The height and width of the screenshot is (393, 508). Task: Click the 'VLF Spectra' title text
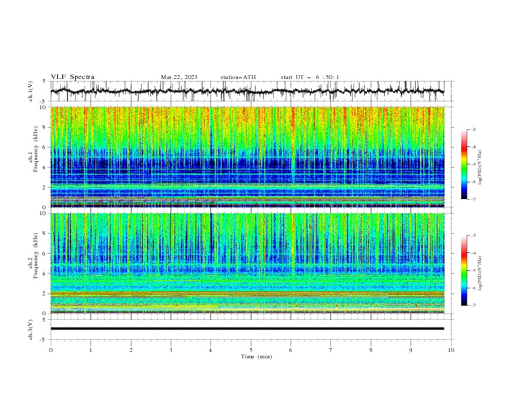(x=72, y=77)
